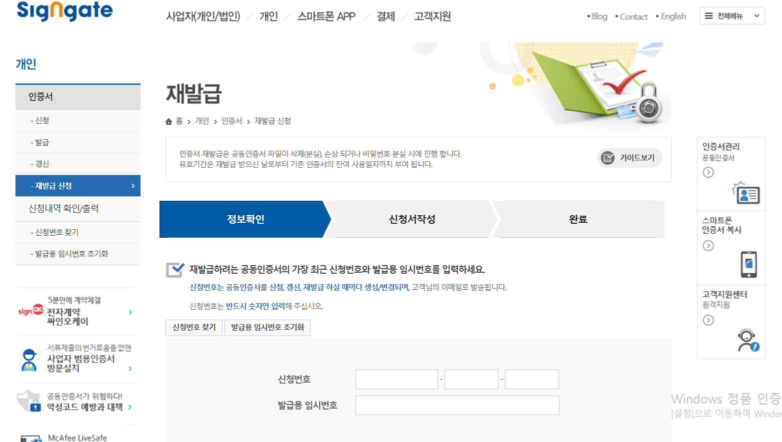Click the 고객지원센터 circle arrow icon

point(708,320)
